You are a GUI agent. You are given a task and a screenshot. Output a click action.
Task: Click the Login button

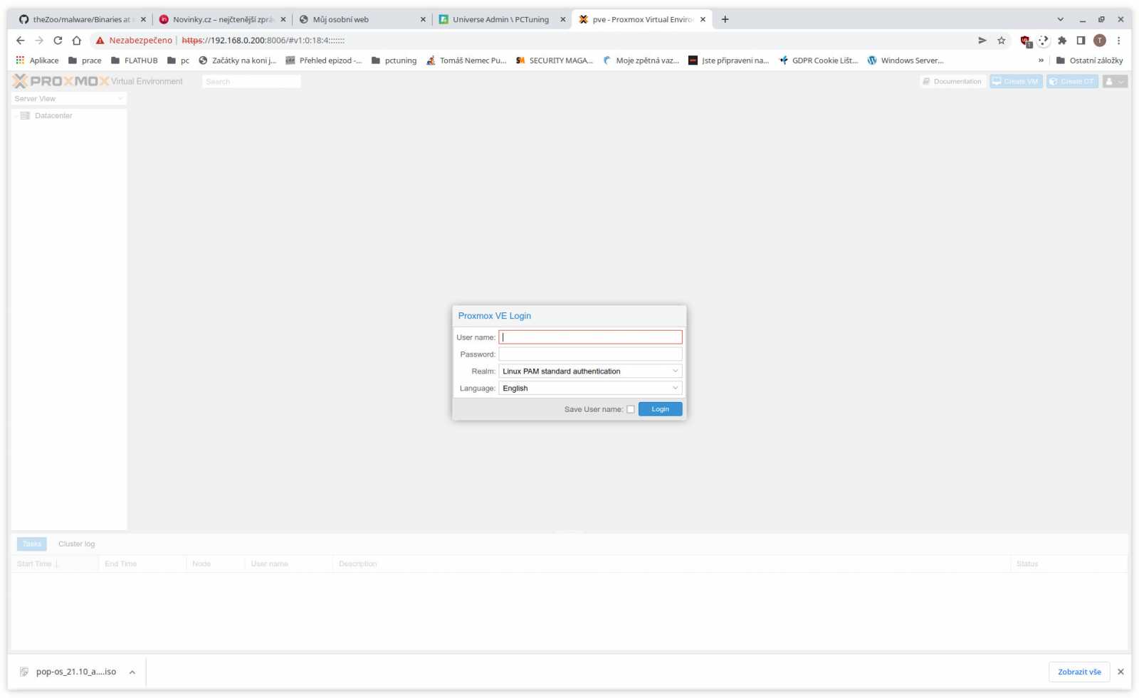click(x=660, y=409)
